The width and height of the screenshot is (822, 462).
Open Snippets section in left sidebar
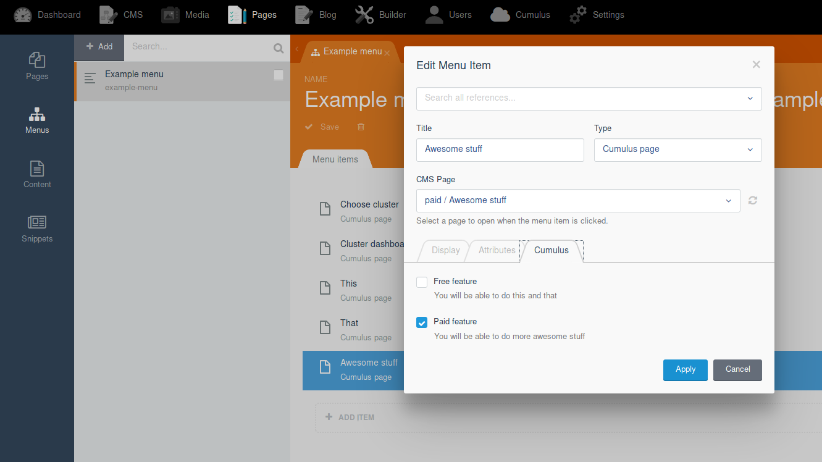37,229
